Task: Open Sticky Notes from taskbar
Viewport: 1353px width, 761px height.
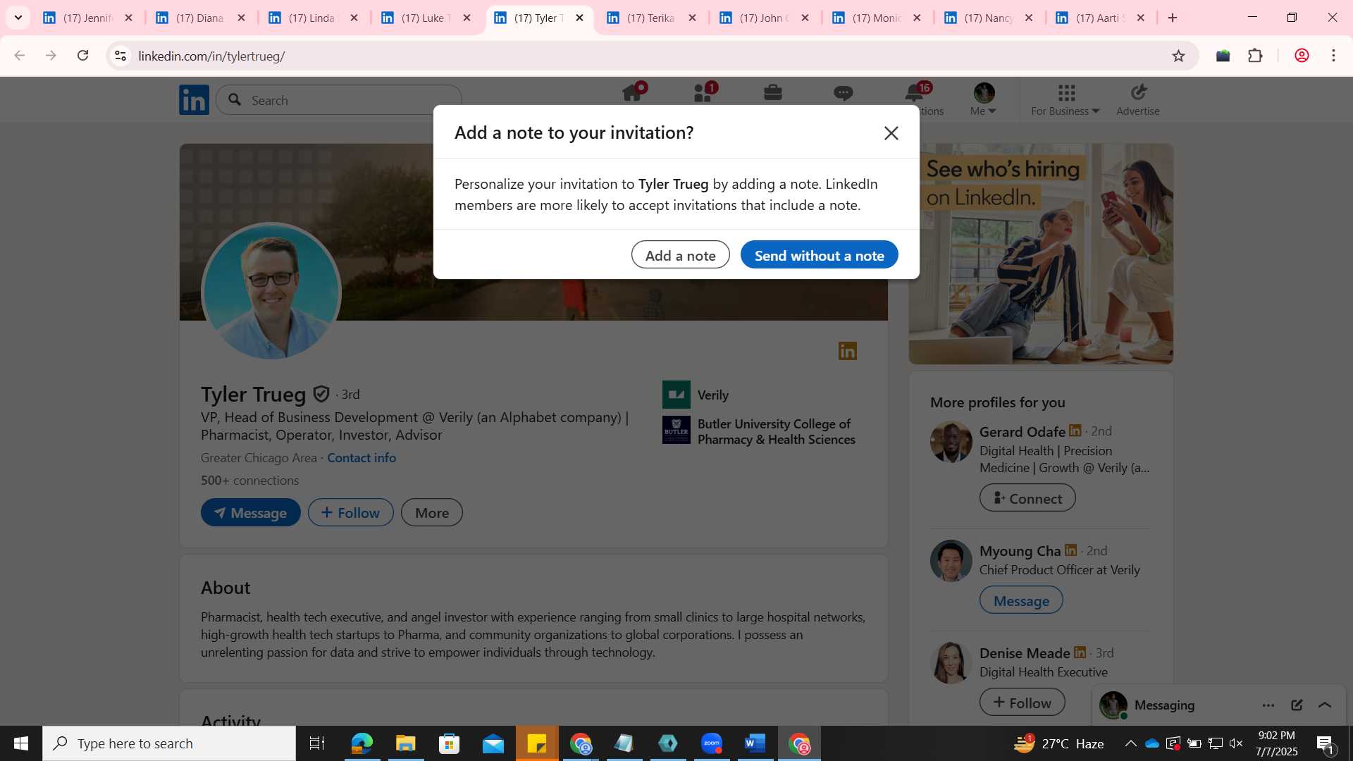Action: (537, 743)
